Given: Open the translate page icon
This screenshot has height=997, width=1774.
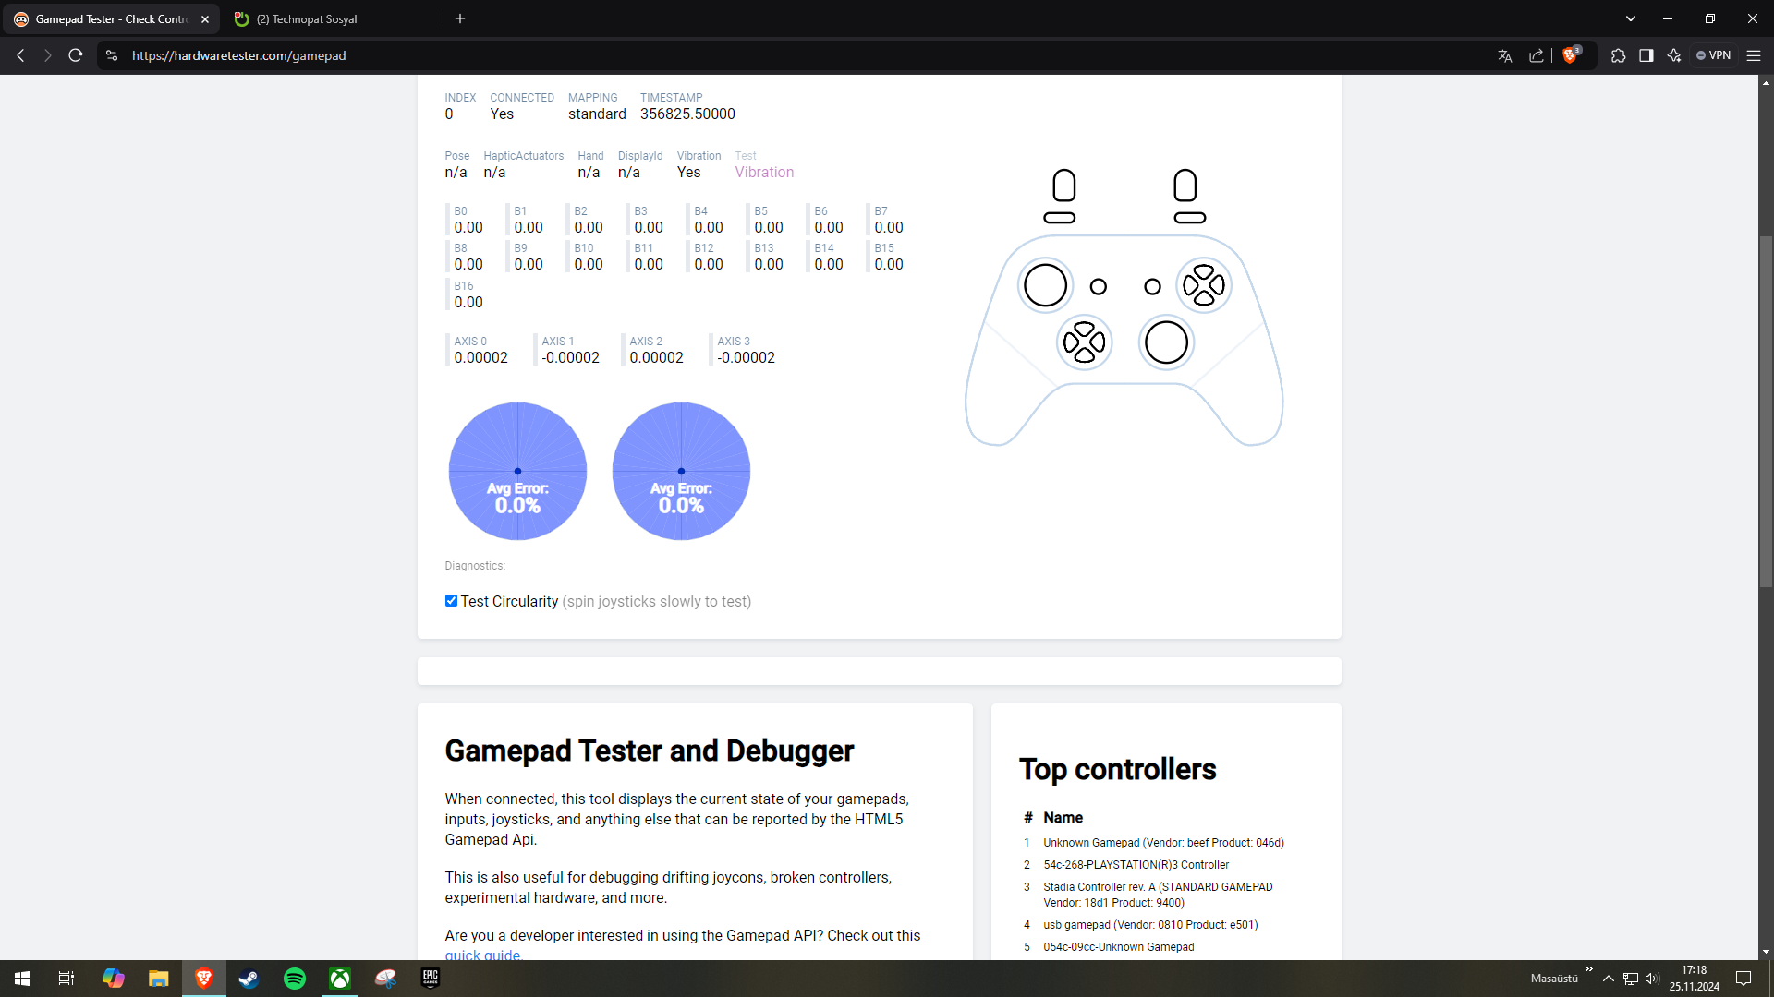Looking at the screenshot, I should tap(1504, 55).
